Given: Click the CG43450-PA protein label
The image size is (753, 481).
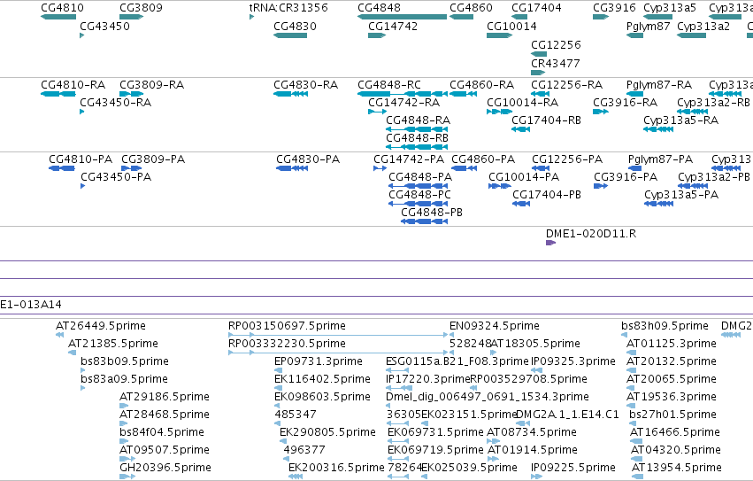Looking at the screenshot, I should click(x=116, y=177).
